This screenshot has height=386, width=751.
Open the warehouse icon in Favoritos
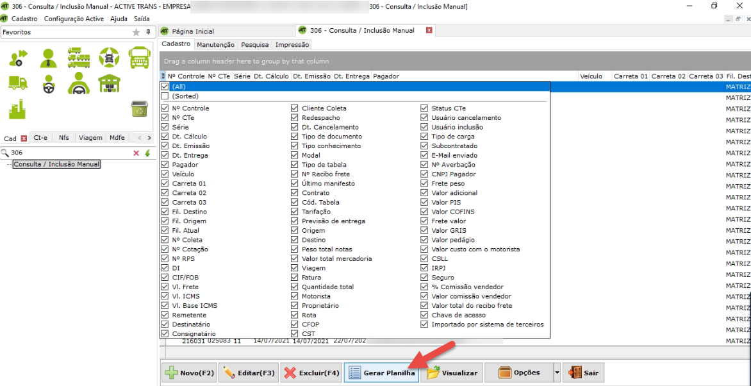(109, 83)
